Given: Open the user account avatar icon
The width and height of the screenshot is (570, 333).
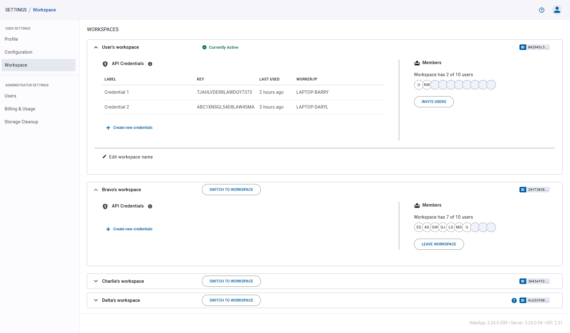Looking at the screenshot, I should [557, 10].
